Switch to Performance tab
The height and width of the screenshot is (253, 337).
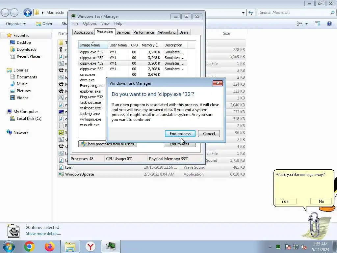(x=143, y=32)
